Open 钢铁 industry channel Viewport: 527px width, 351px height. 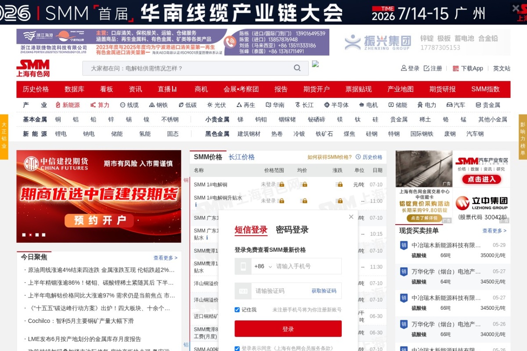point(159,105)
